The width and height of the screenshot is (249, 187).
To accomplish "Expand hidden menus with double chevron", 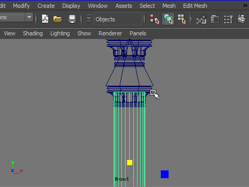I will tap(245, 6).
